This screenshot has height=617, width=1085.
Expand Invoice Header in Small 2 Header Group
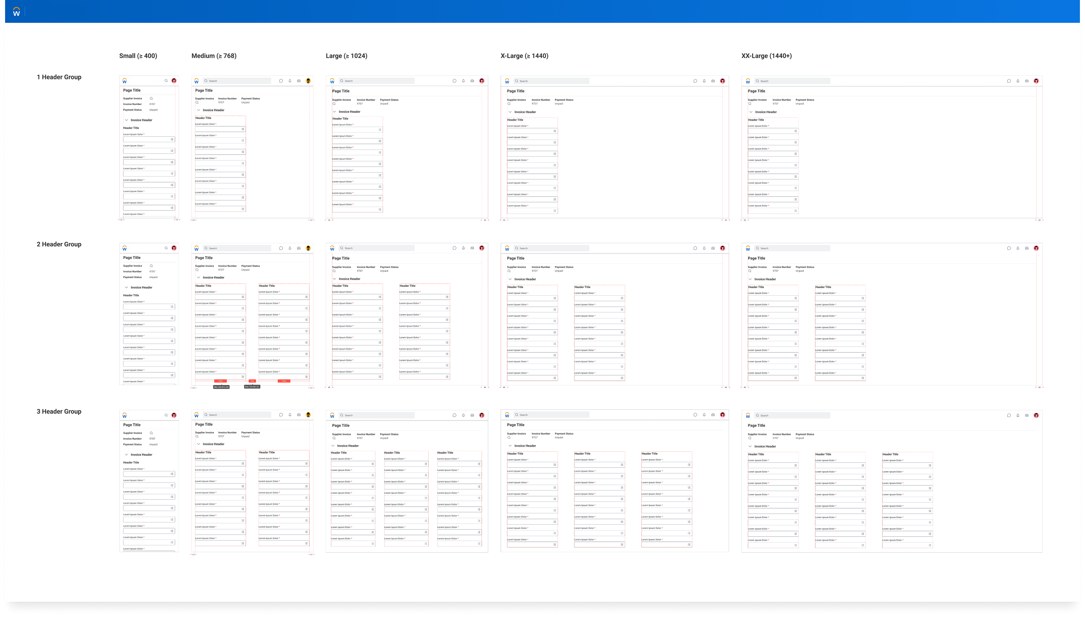point(126,287)
